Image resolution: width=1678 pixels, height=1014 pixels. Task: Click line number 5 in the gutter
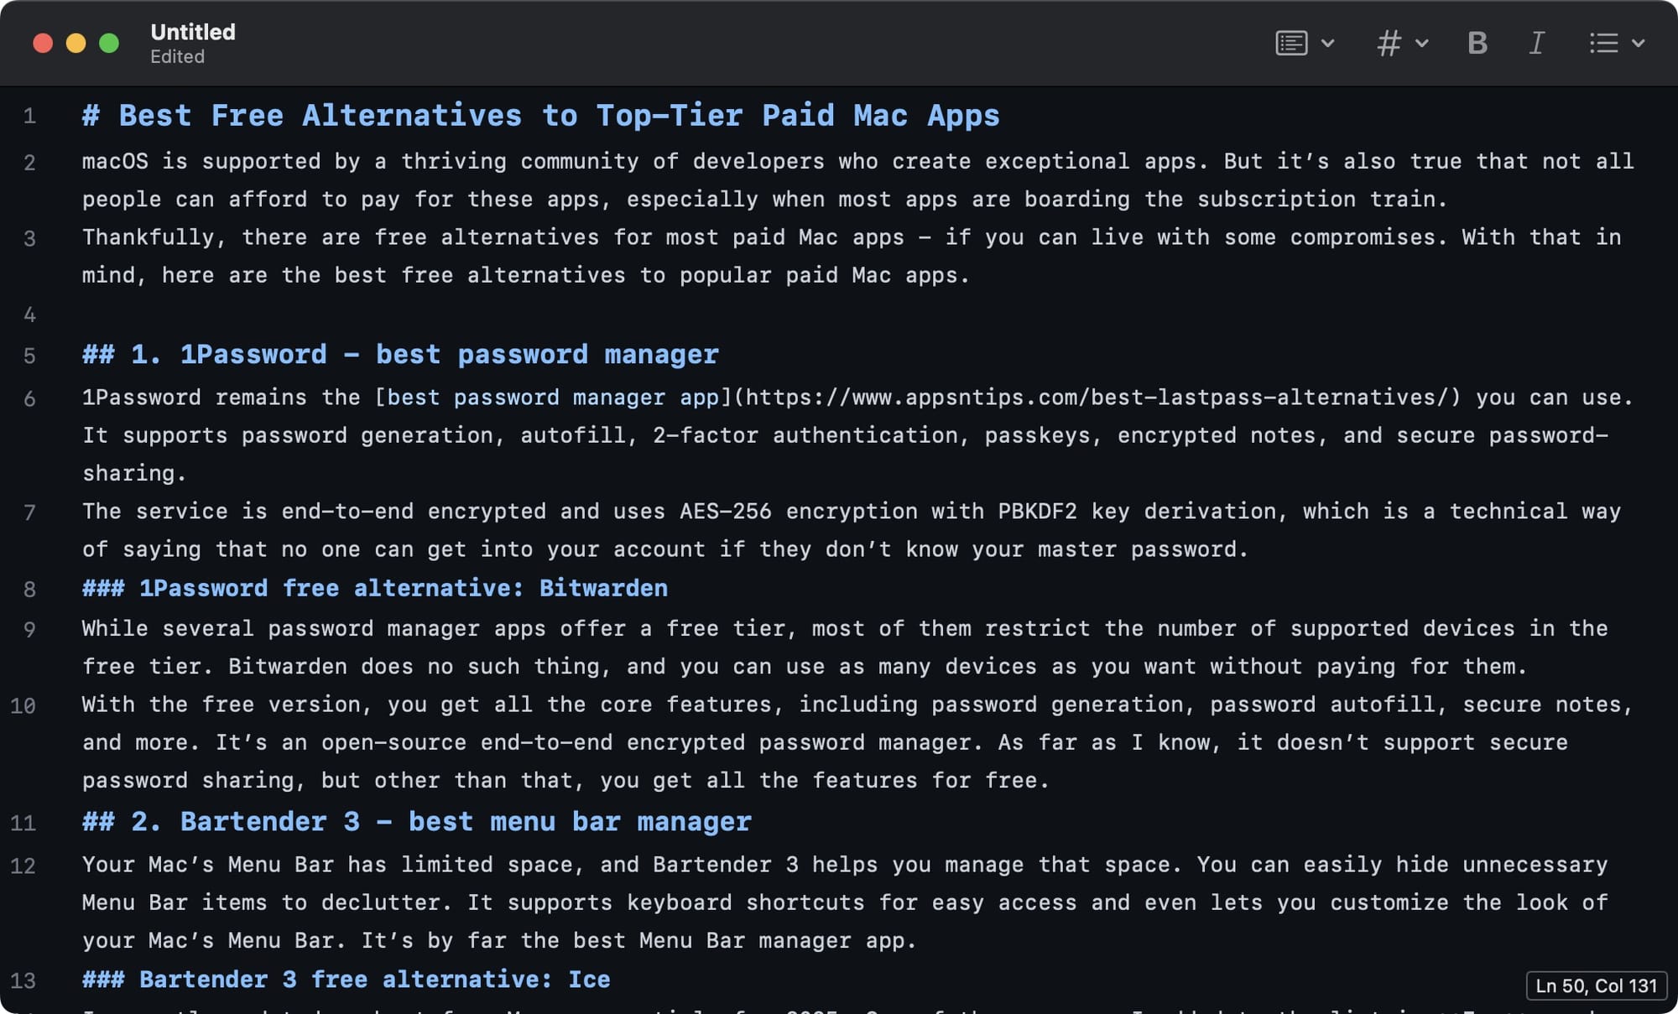coord(29,356)
